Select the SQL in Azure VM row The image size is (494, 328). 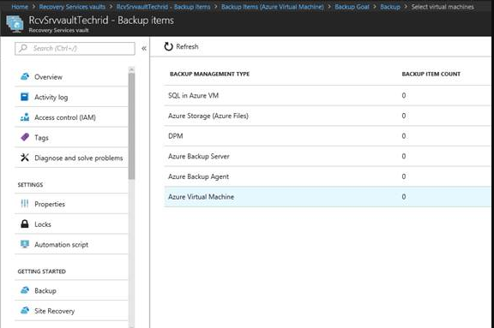pyautogui.click(x=328, y=95)
